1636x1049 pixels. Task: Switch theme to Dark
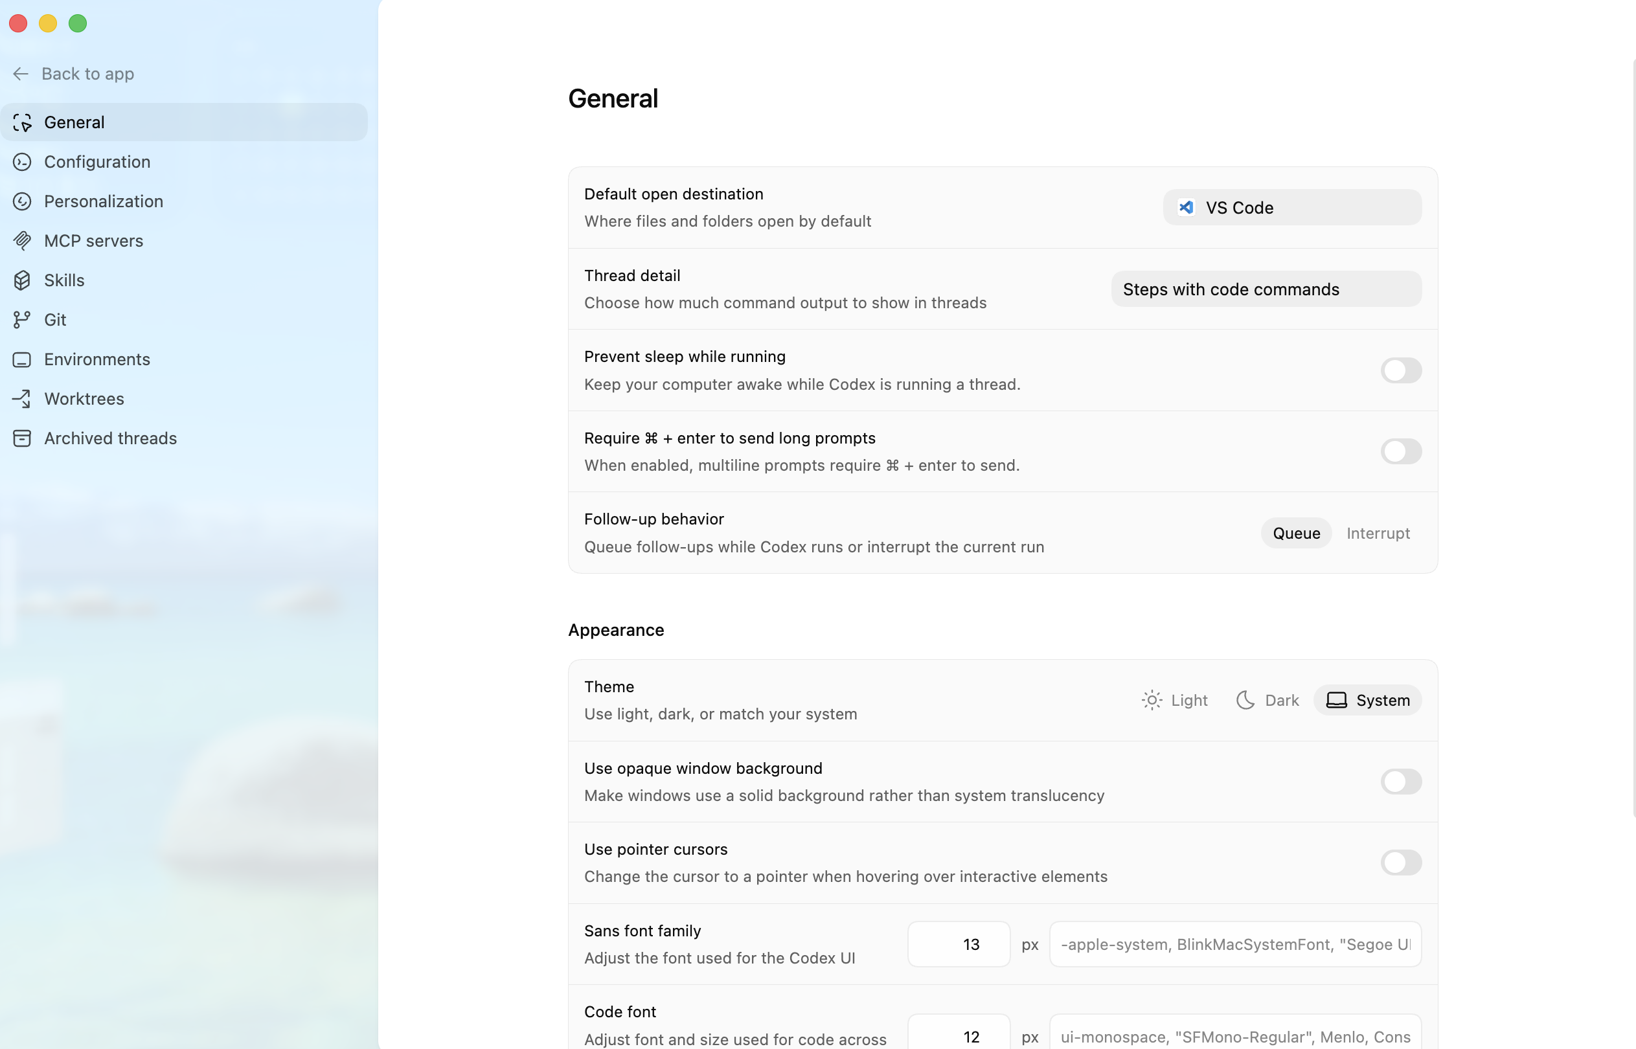tap(1267, 700)
